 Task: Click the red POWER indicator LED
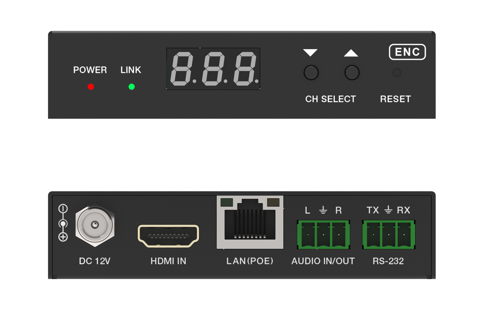91,87
